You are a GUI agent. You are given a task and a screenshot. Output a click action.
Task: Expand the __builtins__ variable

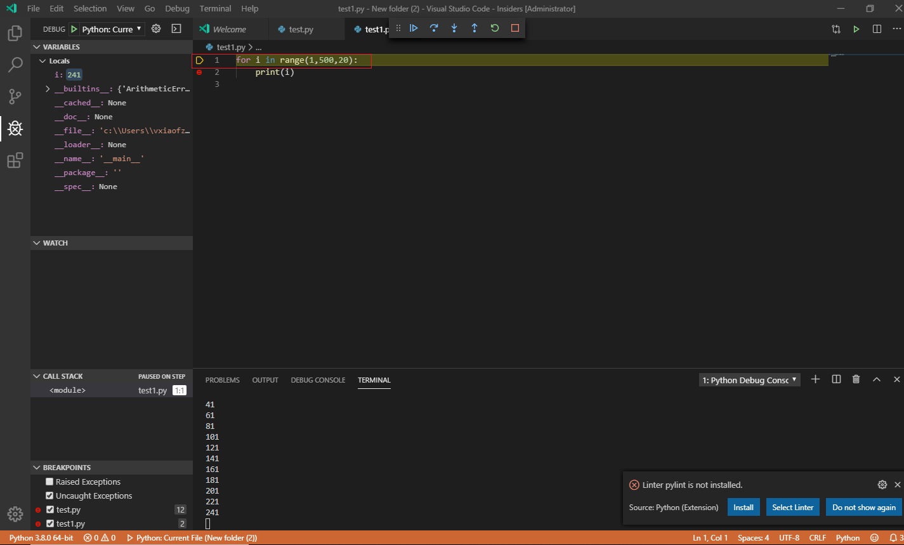click(48, 89)
